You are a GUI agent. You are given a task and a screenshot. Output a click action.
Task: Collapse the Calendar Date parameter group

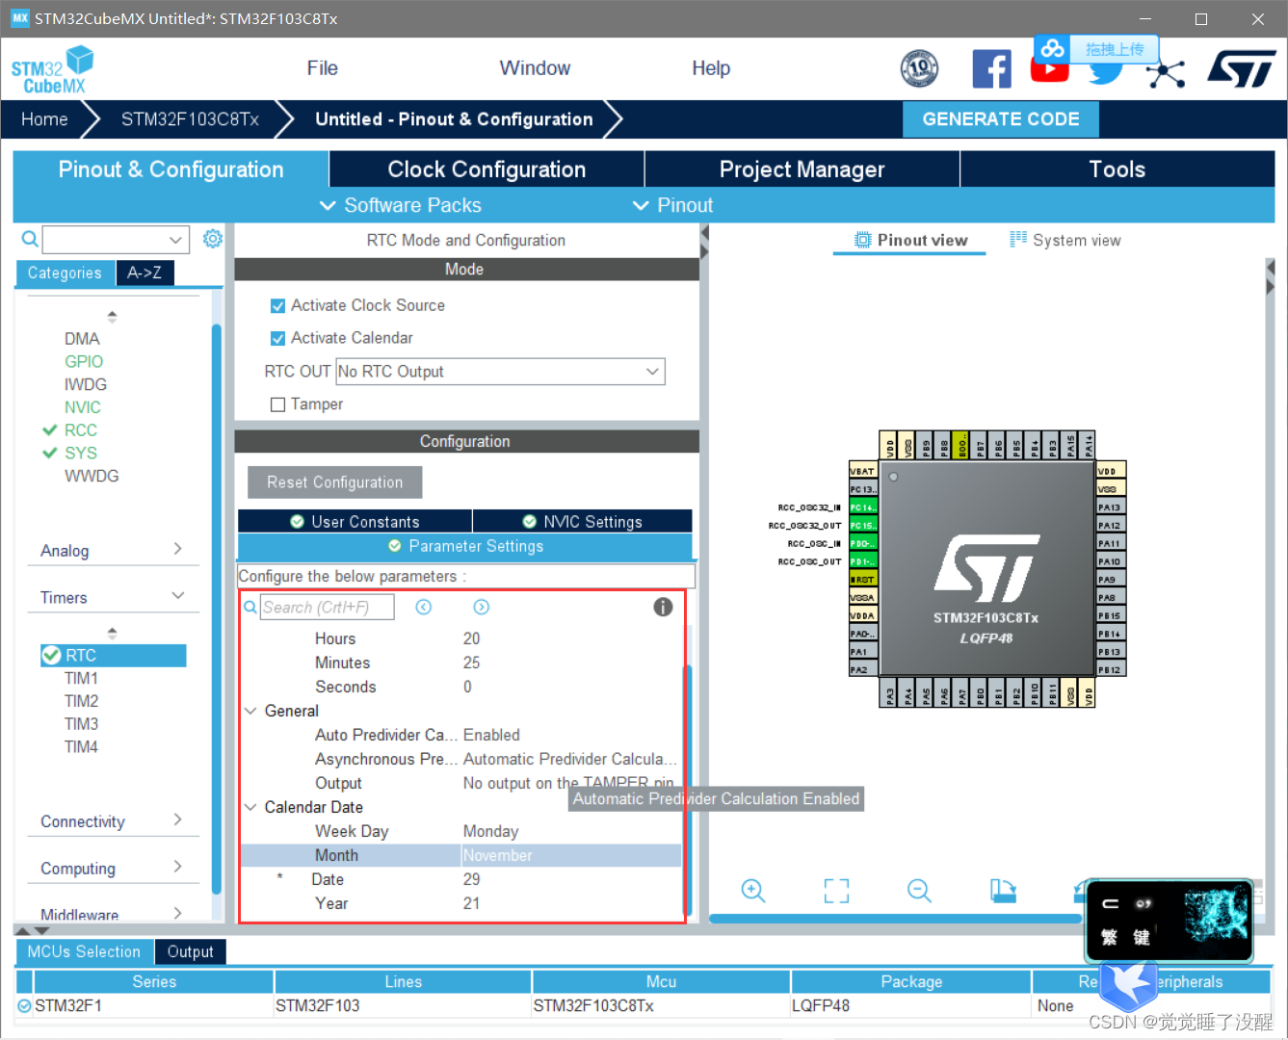250,807
